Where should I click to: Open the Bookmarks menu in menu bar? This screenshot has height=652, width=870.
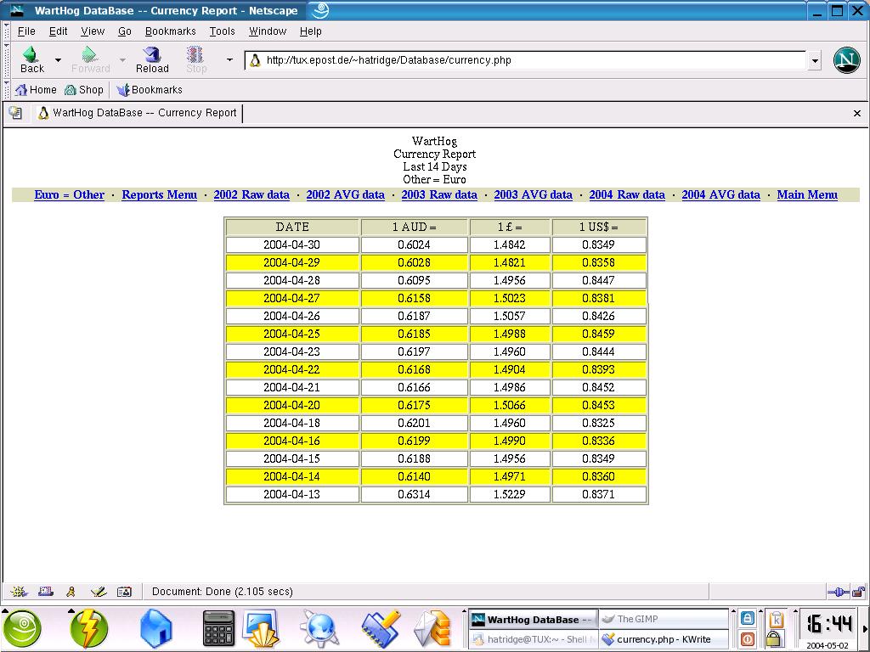coord(170,31)
